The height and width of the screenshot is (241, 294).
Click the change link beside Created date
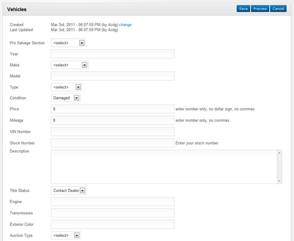[125, 25]
